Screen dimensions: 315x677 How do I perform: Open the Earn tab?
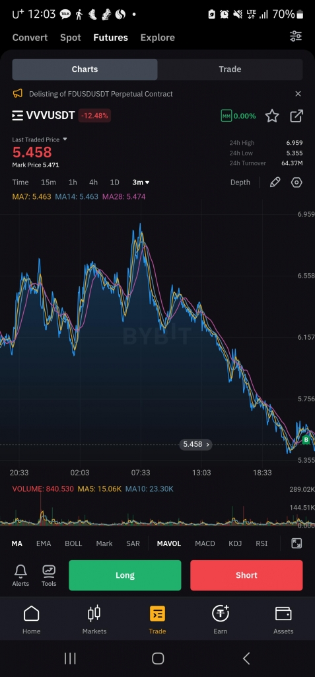coord(221,619)
